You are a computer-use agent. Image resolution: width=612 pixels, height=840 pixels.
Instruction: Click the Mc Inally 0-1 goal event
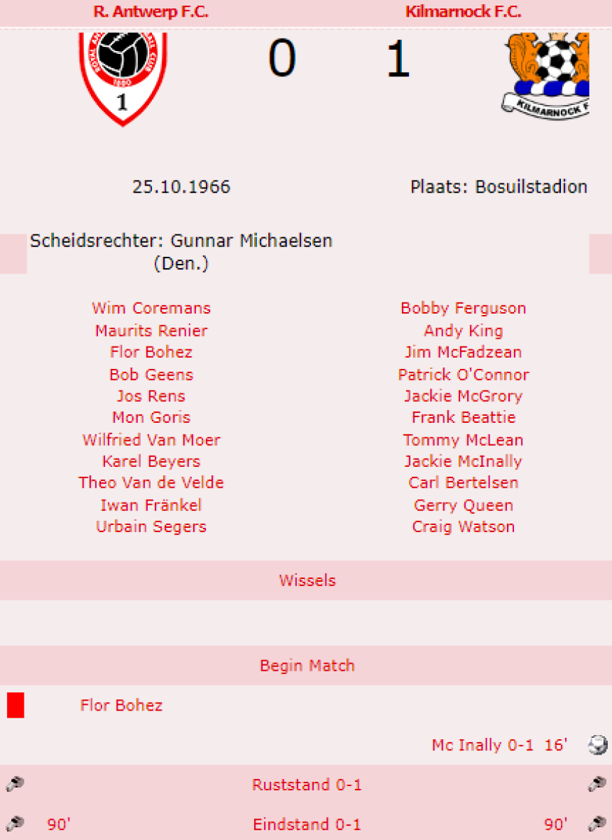pyautogui.click(x=482, y=745)
